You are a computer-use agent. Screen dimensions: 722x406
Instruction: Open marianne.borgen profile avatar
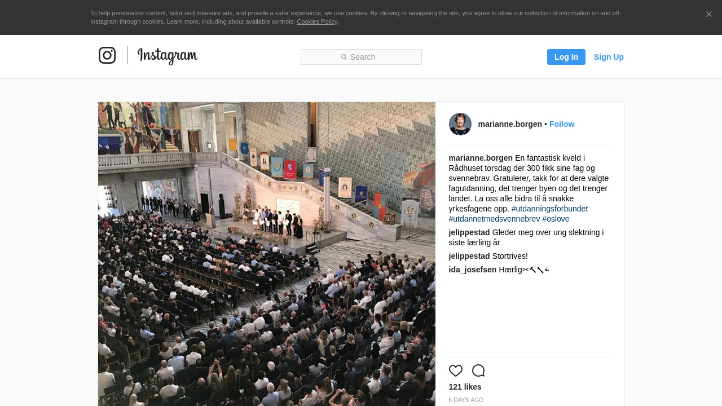[460, 124]
